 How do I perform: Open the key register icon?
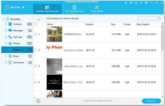click(131, 3)
